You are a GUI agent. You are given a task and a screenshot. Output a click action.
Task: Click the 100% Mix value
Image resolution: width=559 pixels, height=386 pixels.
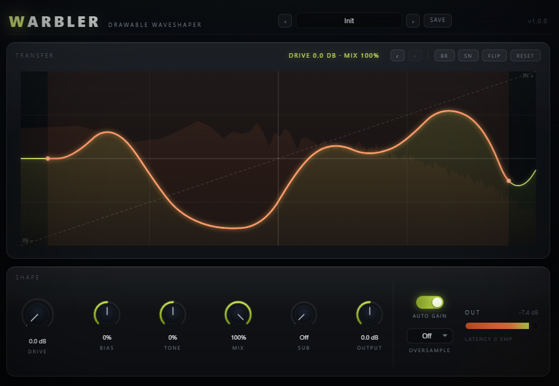(x=239, y=337)
